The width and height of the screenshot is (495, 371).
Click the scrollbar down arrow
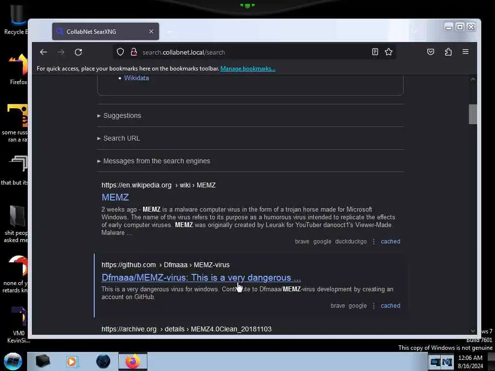tap(473, 330)
